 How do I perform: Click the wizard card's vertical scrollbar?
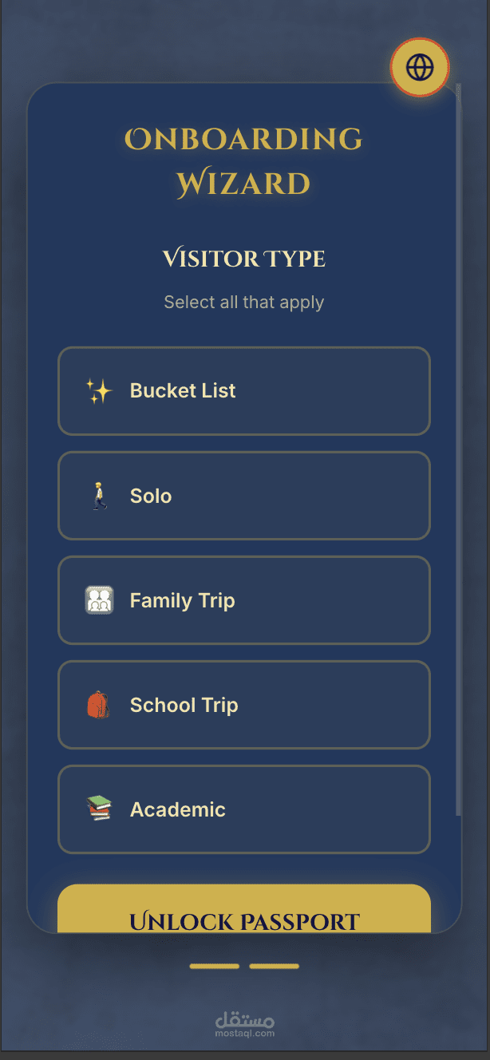(458, 447)
